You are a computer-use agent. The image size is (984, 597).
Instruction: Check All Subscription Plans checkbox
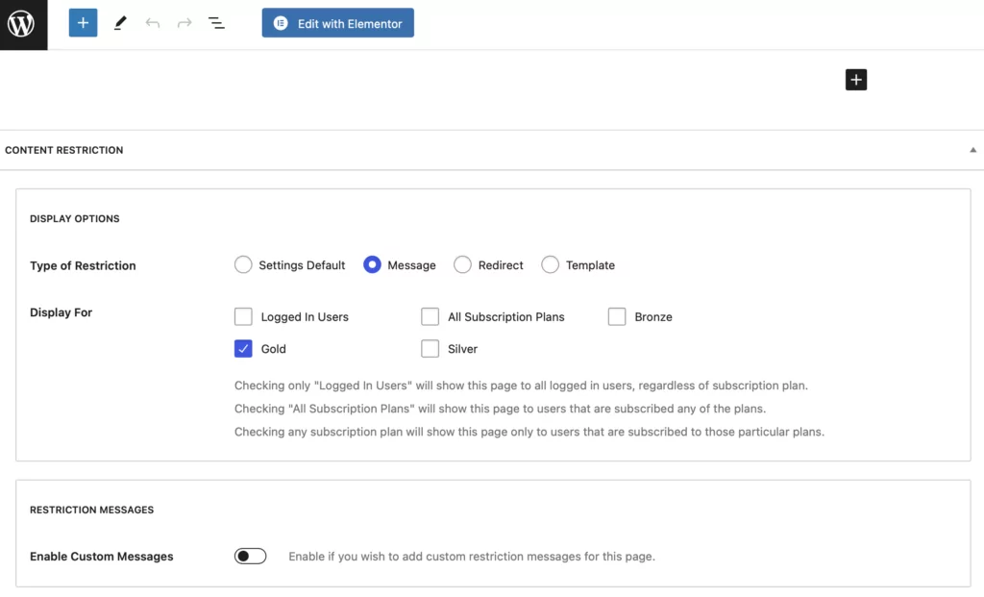pos(430,316)
